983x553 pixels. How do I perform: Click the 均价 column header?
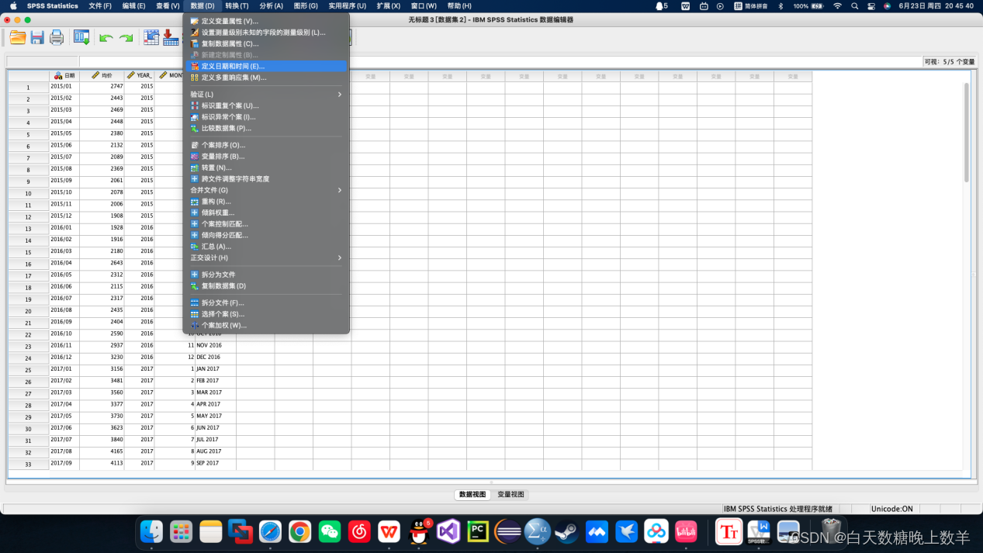tap(106, 76)
